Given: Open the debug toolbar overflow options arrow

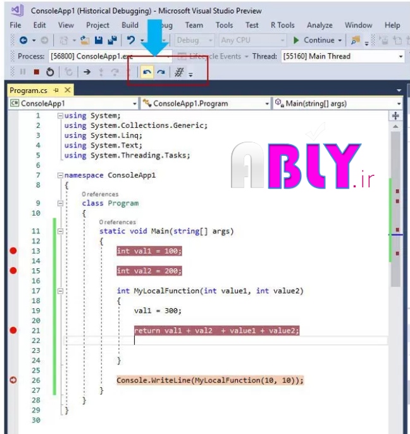Looking at the screenshot, I should tap(190, 74).
